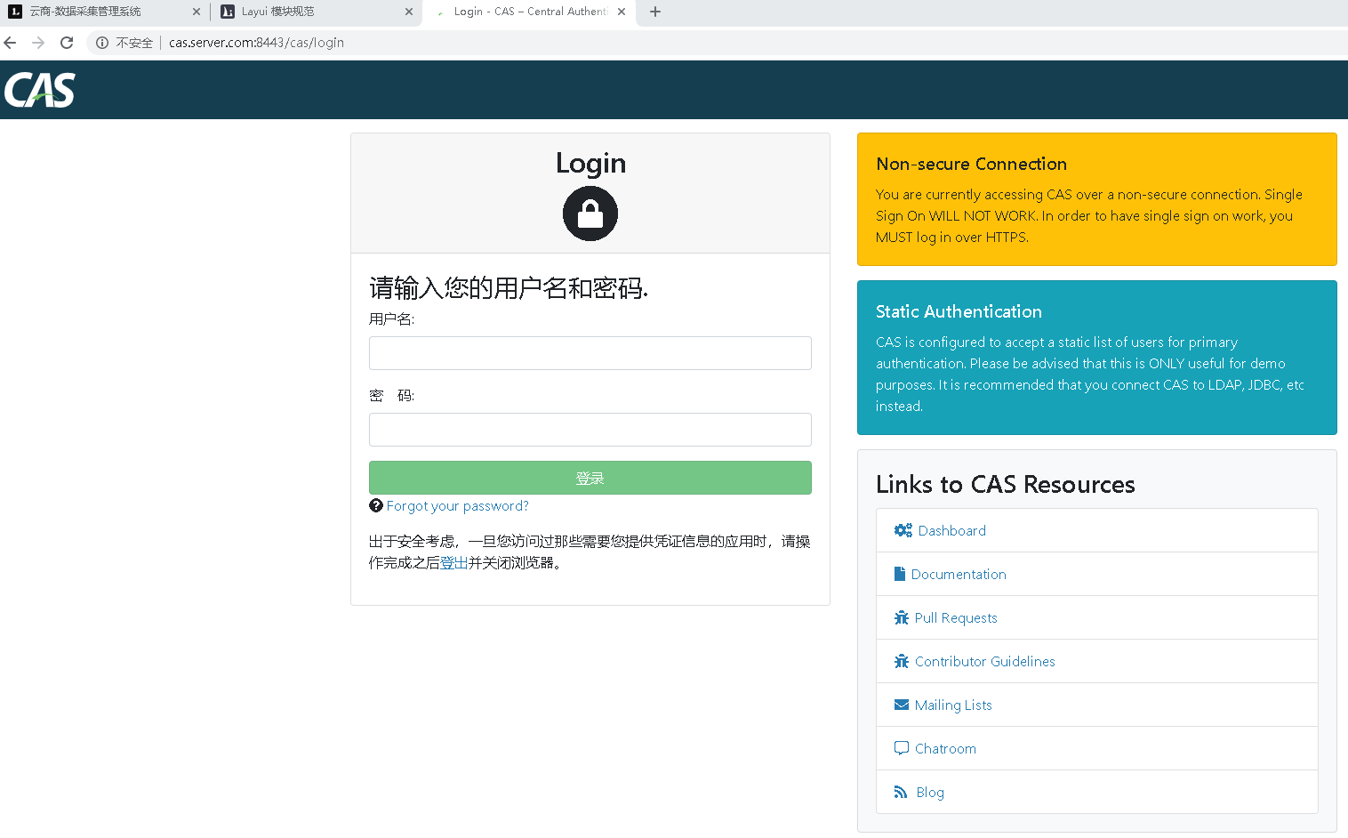Click the CAS logo in the header
The image size is (1348, 838).
[x=39, y=89]
